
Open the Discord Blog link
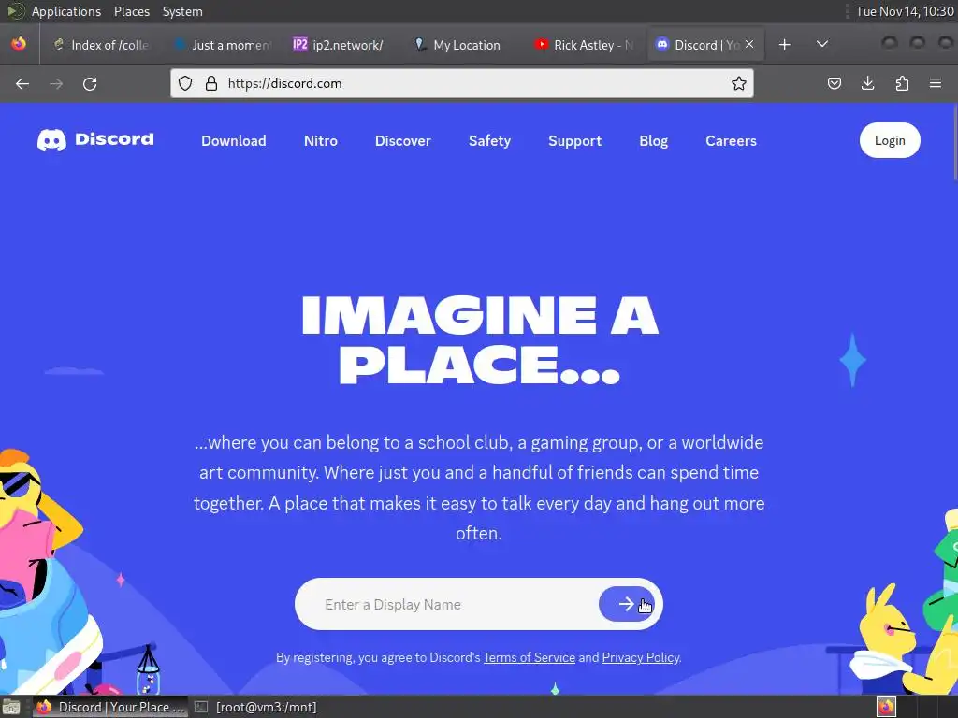[x=653, y=141]
